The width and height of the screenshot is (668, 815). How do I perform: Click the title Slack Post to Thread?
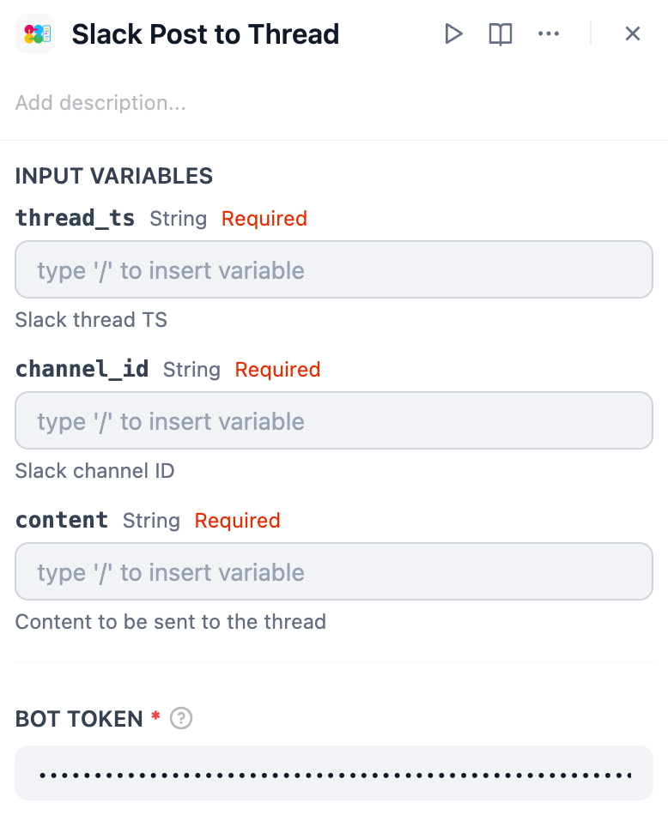pyautogui.click(x=205, y=34)
